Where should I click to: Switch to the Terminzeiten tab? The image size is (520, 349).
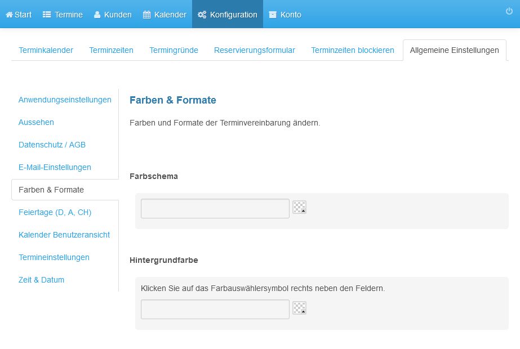(x=111, y=50)
